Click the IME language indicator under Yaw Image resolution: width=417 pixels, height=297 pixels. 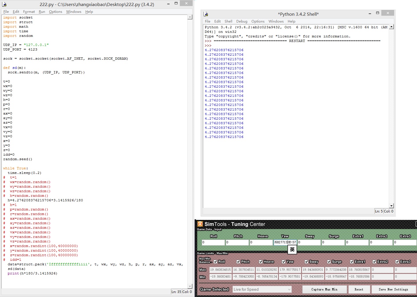[x=292, y=250]
